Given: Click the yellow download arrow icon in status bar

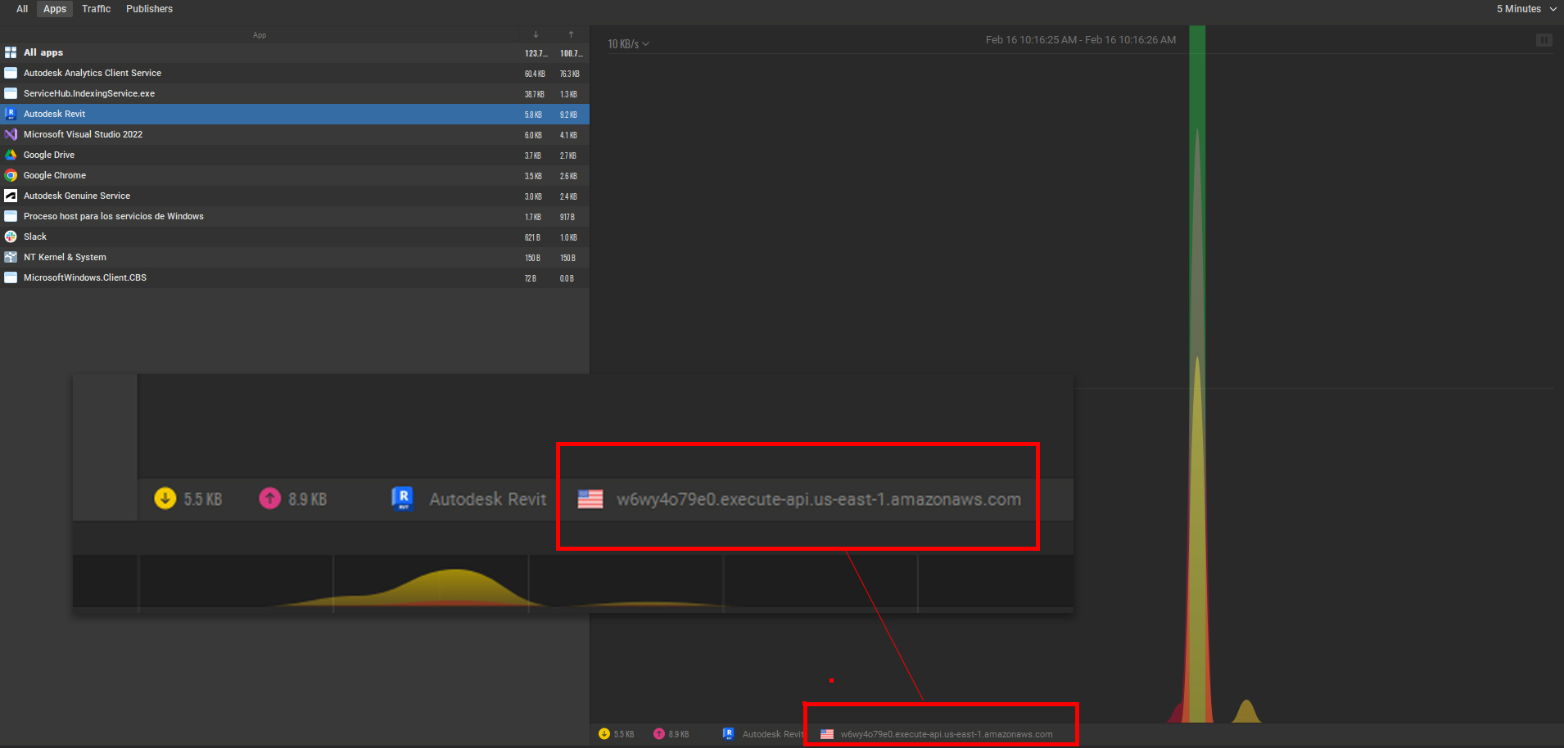Looking at the screenshot, I should 604,733.
